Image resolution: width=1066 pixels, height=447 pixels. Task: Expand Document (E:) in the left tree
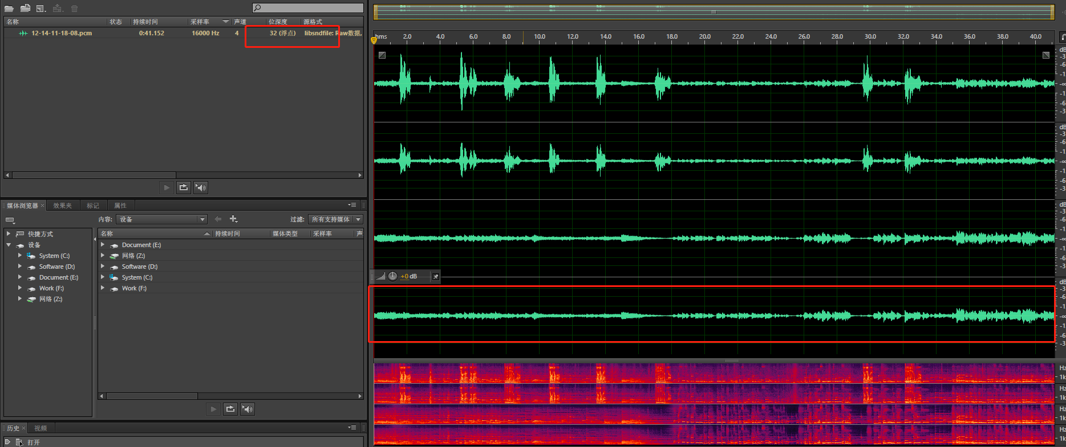click(20, 277)
